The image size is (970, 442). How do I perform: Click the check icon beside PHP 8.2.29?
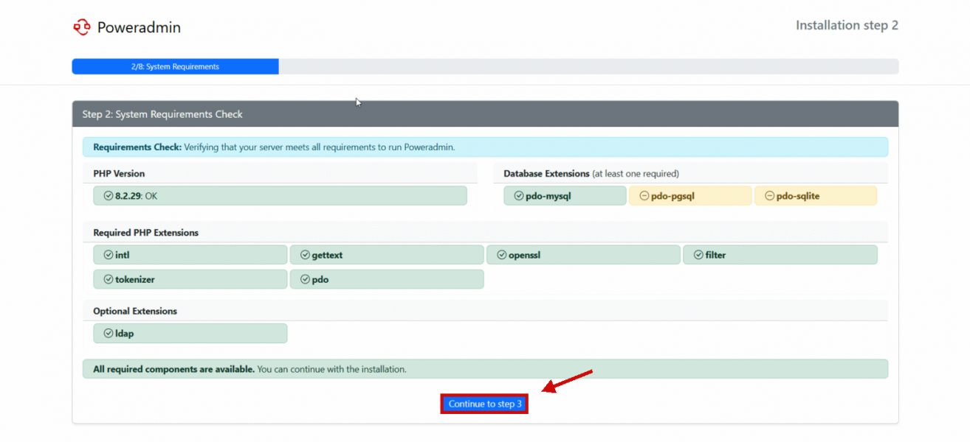coord(109,196)
